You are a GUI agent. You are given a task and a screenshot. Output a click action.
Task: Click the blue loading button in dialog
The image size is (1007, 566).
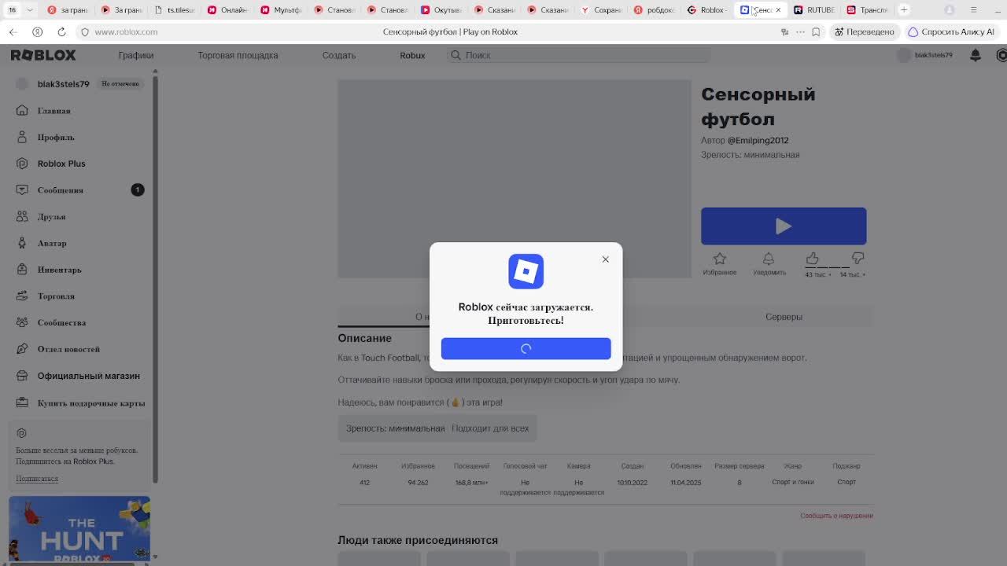tap(526, 348)
